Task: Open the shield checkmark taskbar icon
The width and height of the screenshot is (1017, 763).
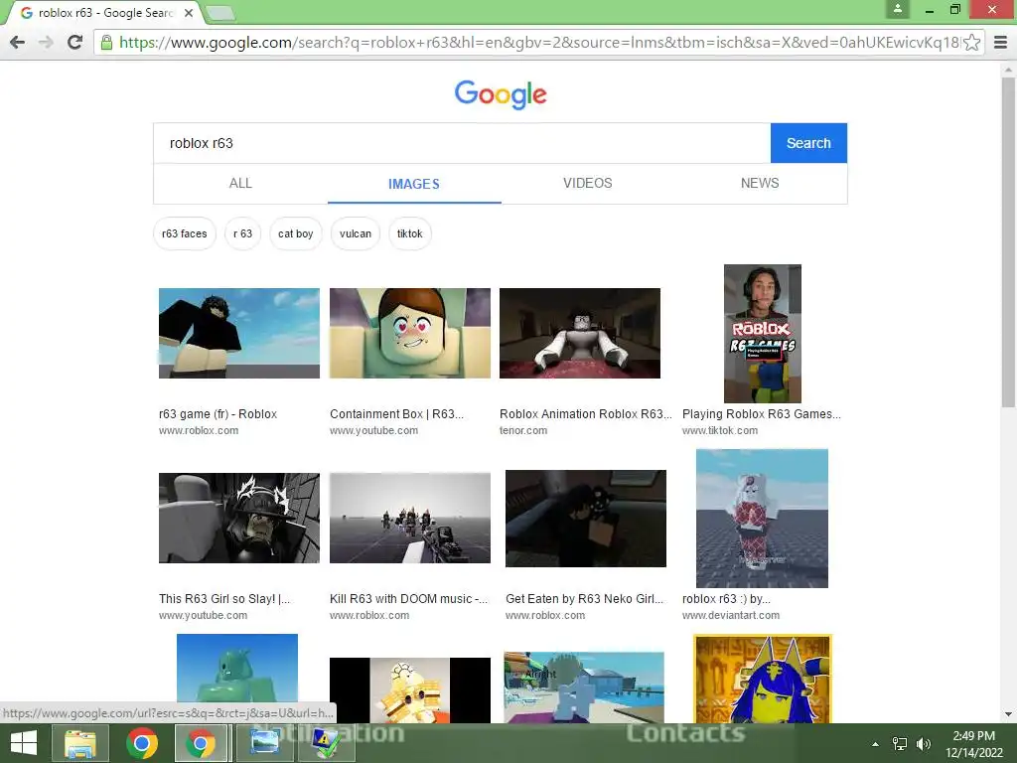Action: tap(325, 743)
